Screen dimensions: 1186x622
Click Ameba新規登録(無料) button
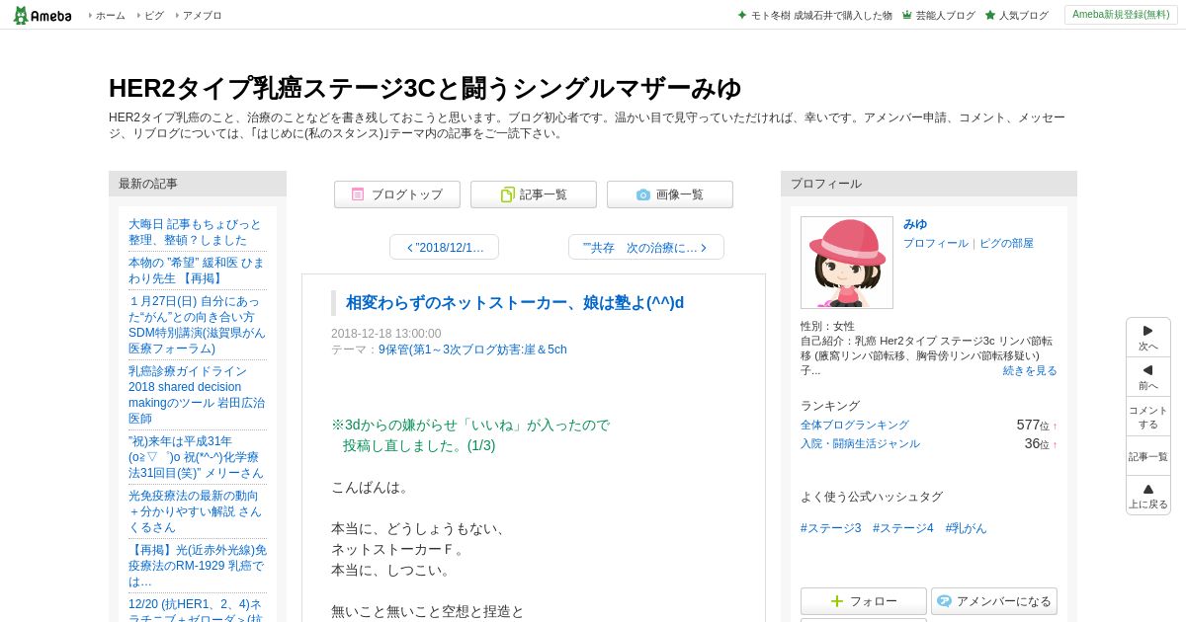(x=1121, y=15)
